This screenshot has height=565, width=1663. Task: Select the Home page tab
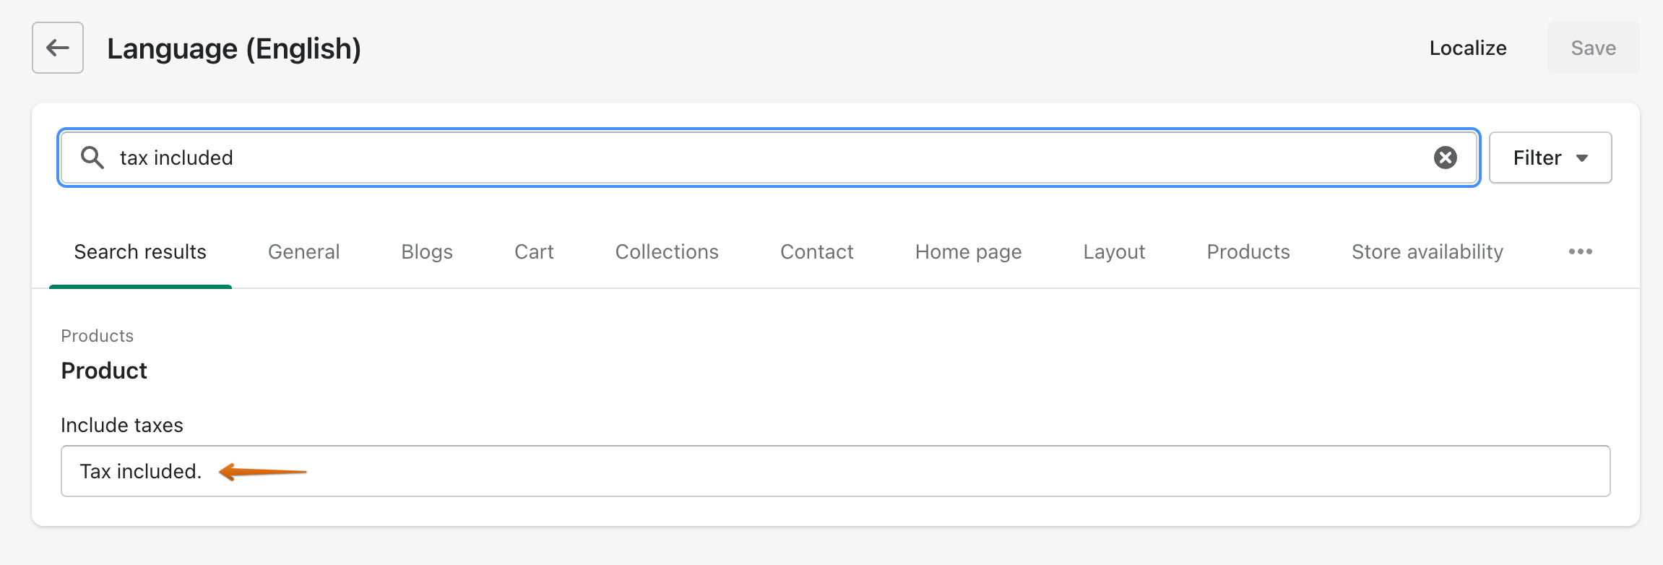(968, 251)
